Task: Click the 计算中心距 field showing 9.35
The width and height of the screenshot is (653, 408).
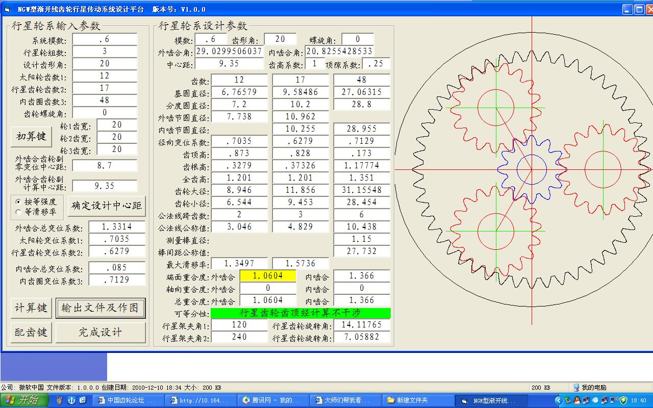Action: [x=105, y=186]
